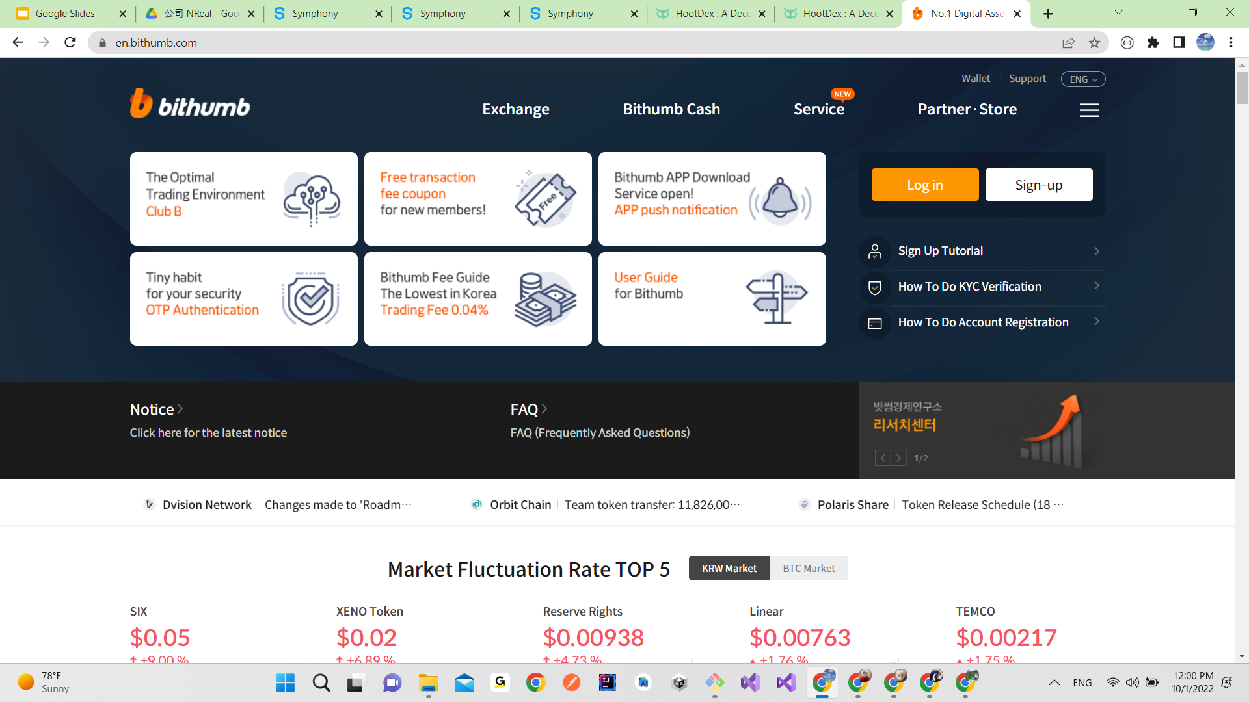Viewport: 1249px width, 702px height.
Task: Switch to the Google Slides tab
Action: click(x=65, y=13)
